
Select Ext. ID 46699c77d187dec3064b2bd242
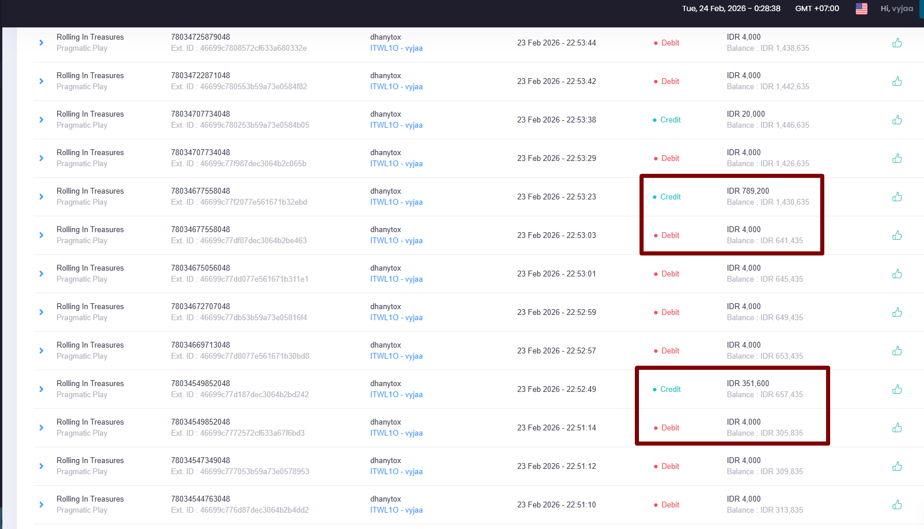pos(240,395)
